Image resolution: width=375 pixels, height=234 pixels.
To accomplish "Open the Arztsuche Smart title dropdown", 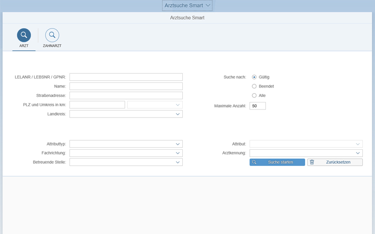I will (x=187, y=6).
